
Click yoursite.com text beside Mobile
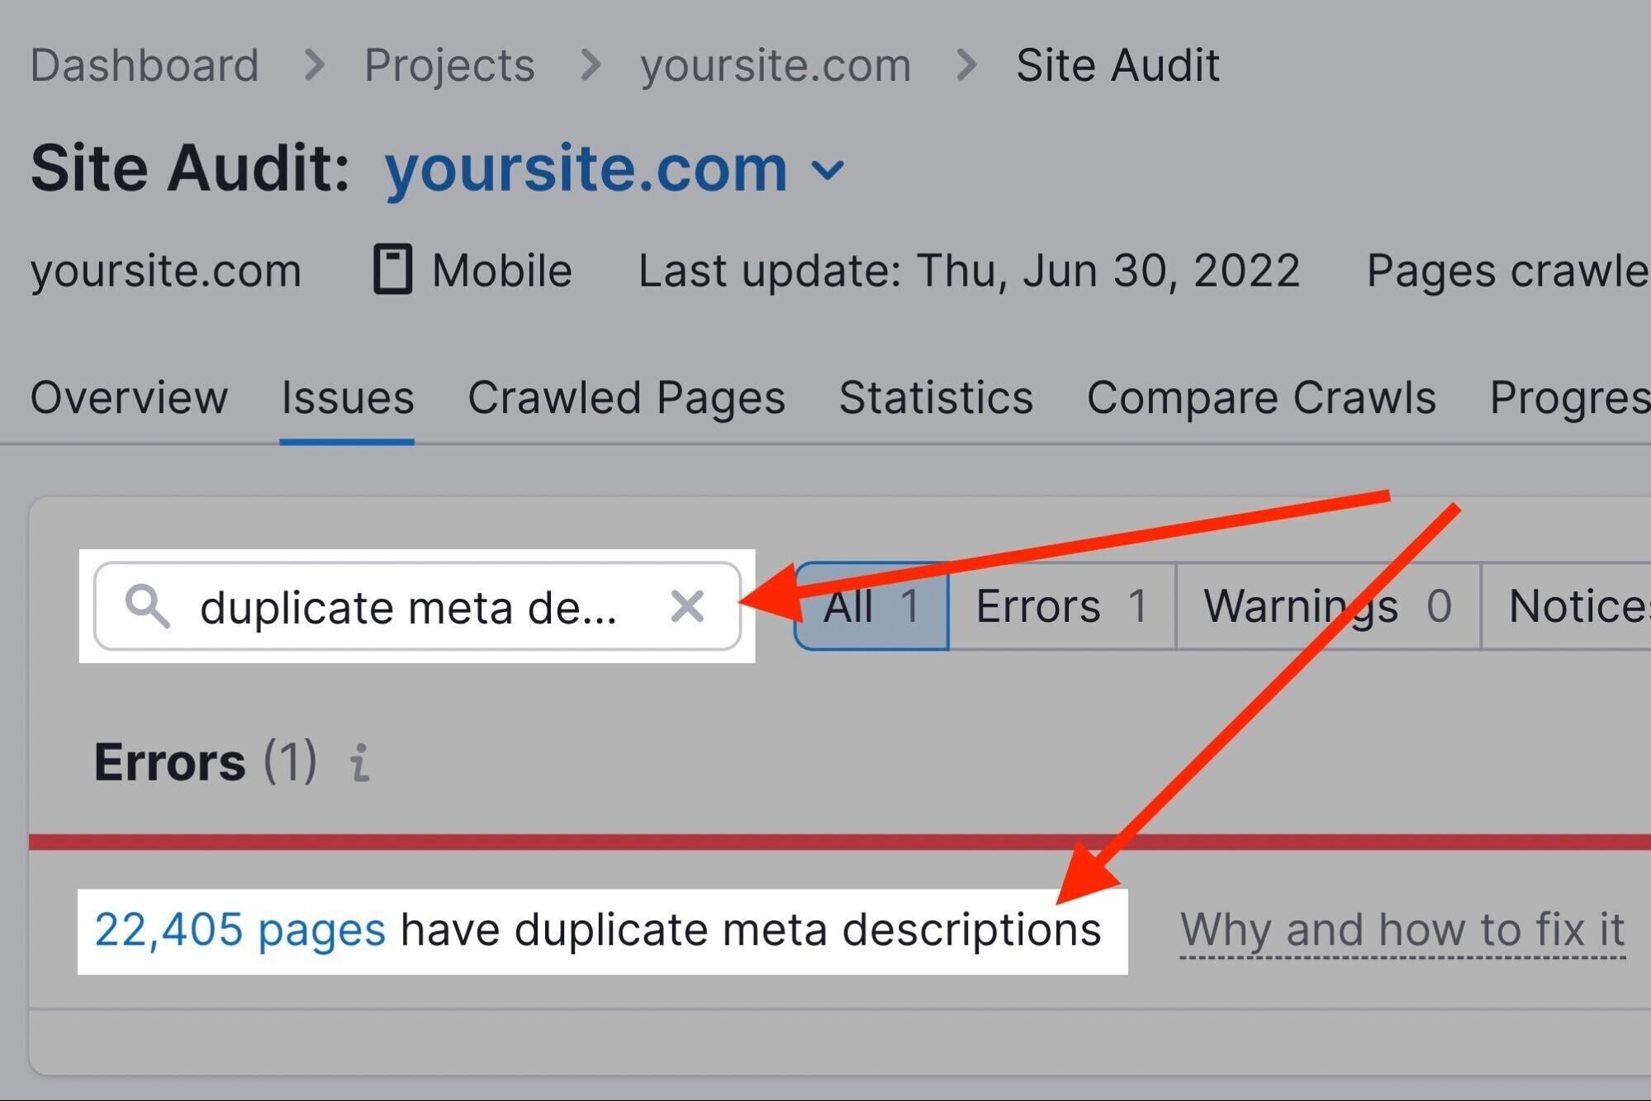166,271
